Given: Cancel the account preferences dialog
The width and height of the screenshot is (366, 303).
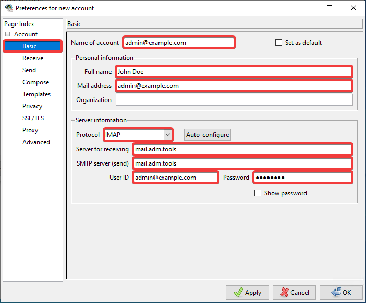Looking at the screenshot, I should 294,293.
